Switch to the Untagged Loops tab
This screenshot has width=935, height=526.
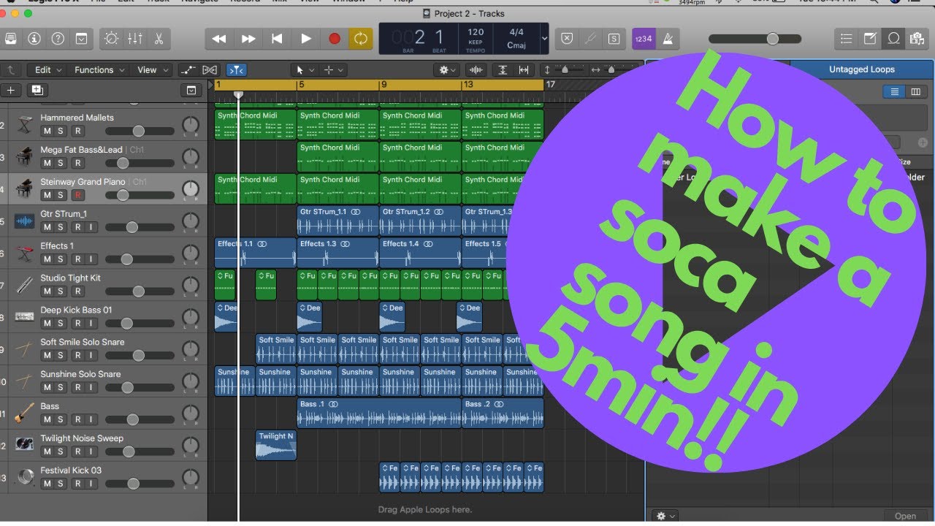pyautogui.click(x=861, y=69)
